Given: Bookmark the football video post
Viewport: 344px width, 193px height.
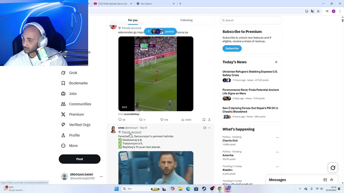Looking at the screenshot, I should (x=204, y=120).
